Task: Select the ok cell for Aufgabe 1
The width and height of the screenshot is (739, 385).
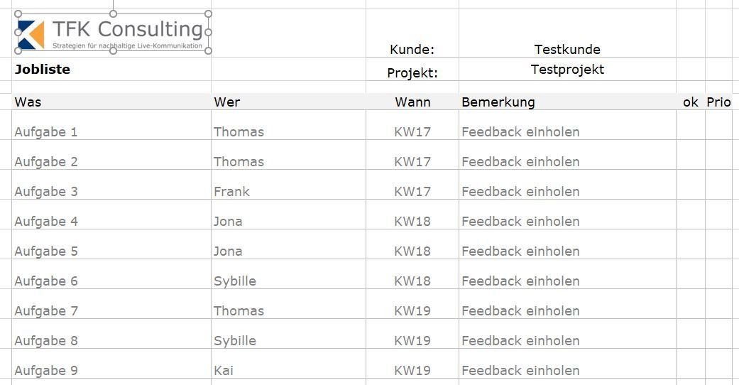Action: [x=691, y=125]
